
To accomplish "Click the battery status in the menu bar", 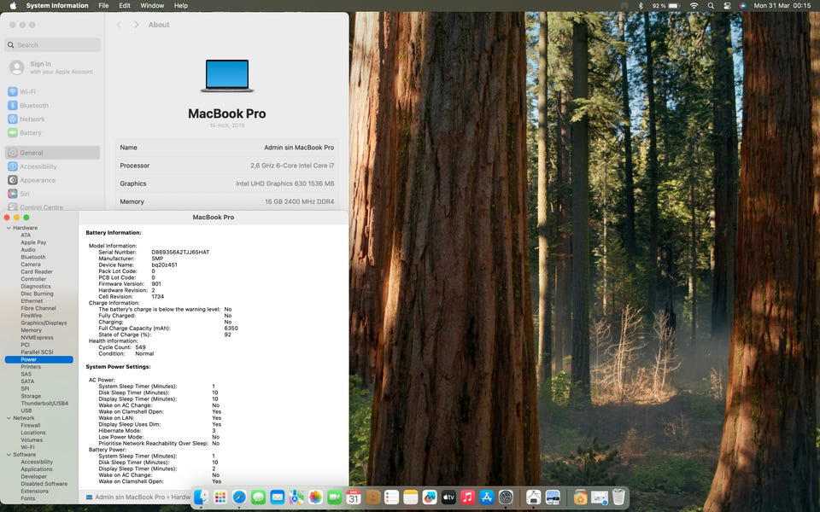I will pos(665,6).
